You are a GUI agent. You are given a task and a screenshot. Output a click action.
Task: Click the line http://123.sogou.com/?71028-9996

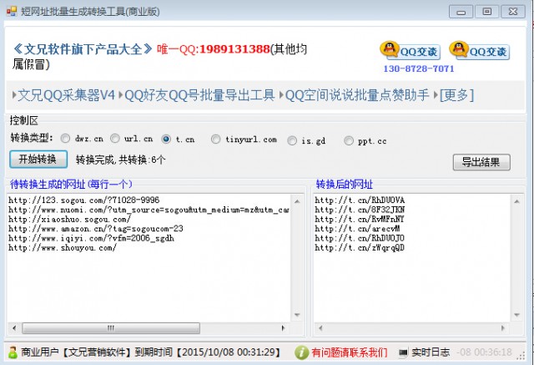(83, 200)
